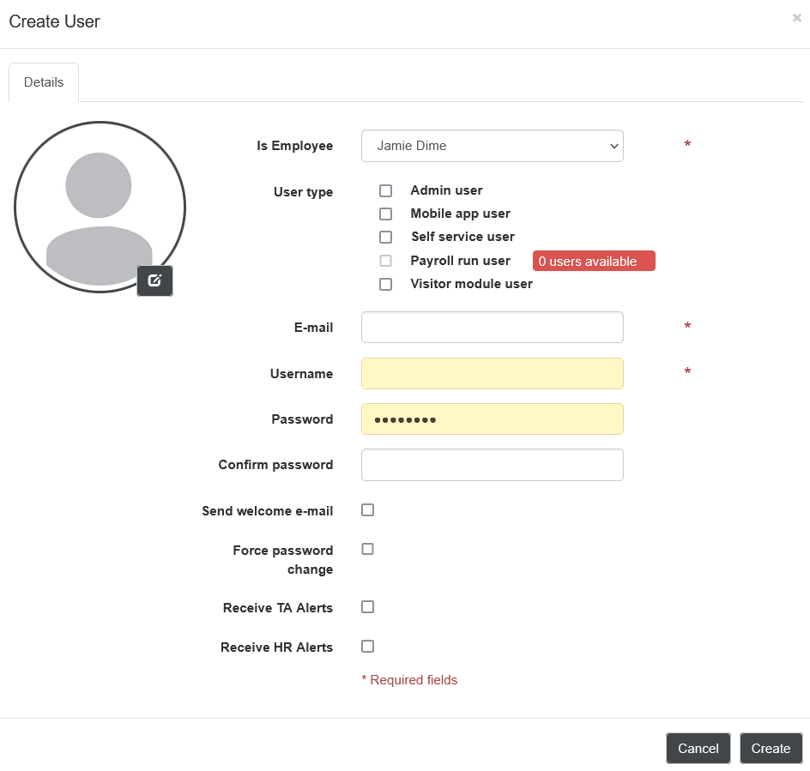Click the 0 users available badge
The width and height of the screenshot is (810, 771).
tap(594, 261)
